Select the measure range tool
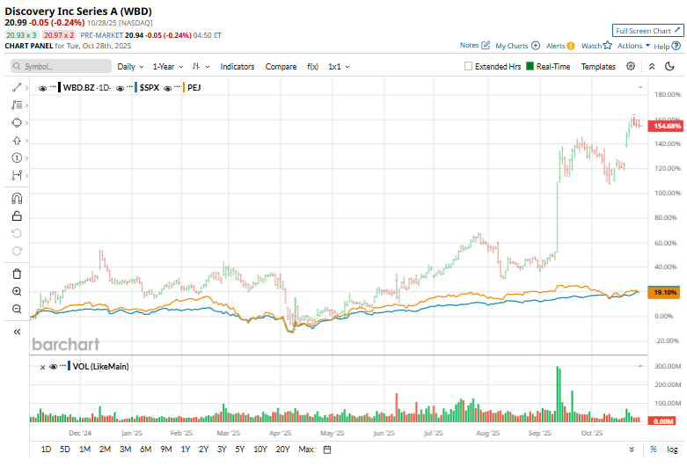The image size is (687, 468). (17, 175)
